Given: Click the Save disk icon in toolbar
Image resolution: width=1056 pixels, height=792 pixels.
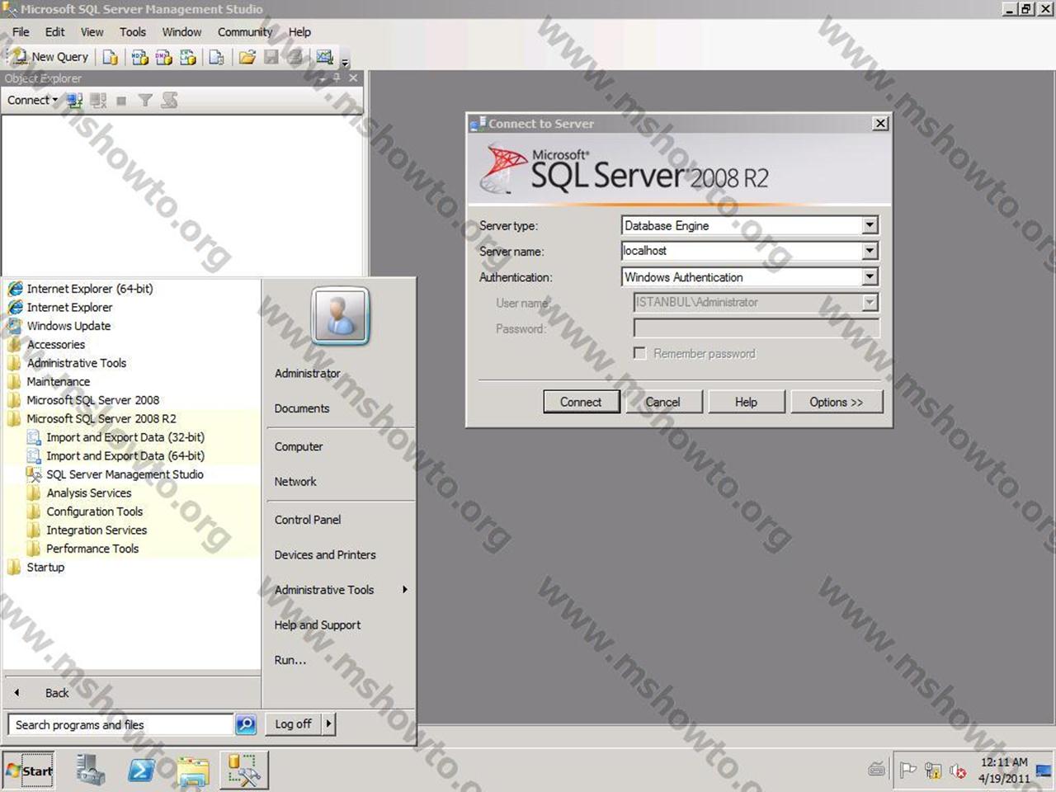Looking at the screenshot, I should [271, 57].
